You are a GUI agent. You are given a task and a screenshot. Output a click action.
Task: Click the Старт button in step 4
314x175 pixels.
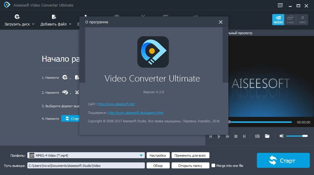(70, 118)
